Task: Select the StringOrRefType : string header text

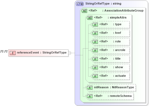Action: [x=103, y=3]
